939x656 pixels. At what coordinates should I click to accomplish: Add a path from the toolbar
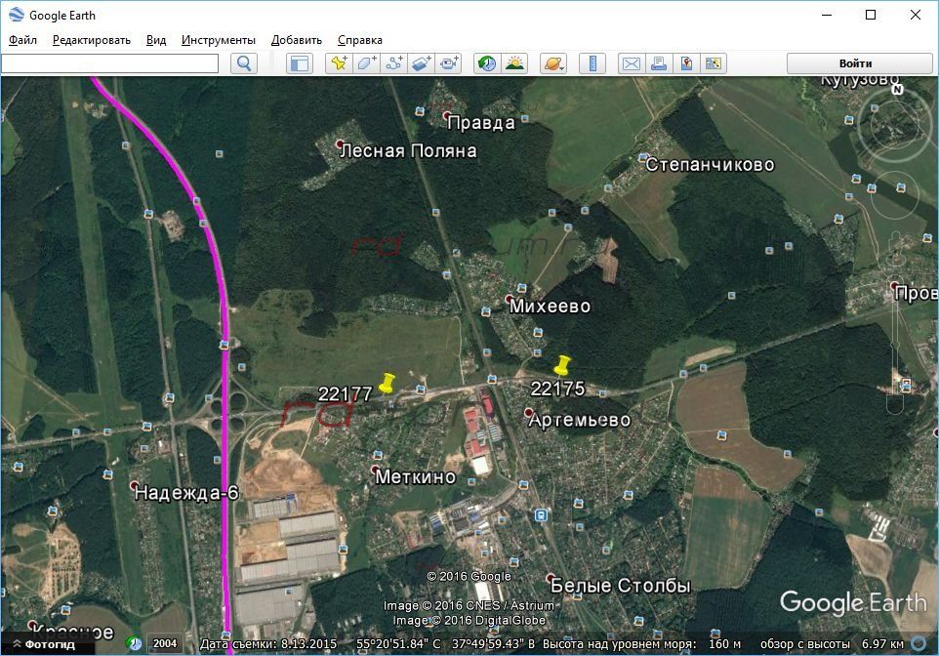coord(393,63)
